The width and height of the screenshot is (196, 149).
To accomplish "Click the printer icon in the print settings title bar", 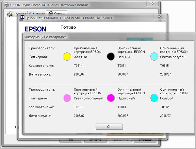I will (x=6, y=5).
